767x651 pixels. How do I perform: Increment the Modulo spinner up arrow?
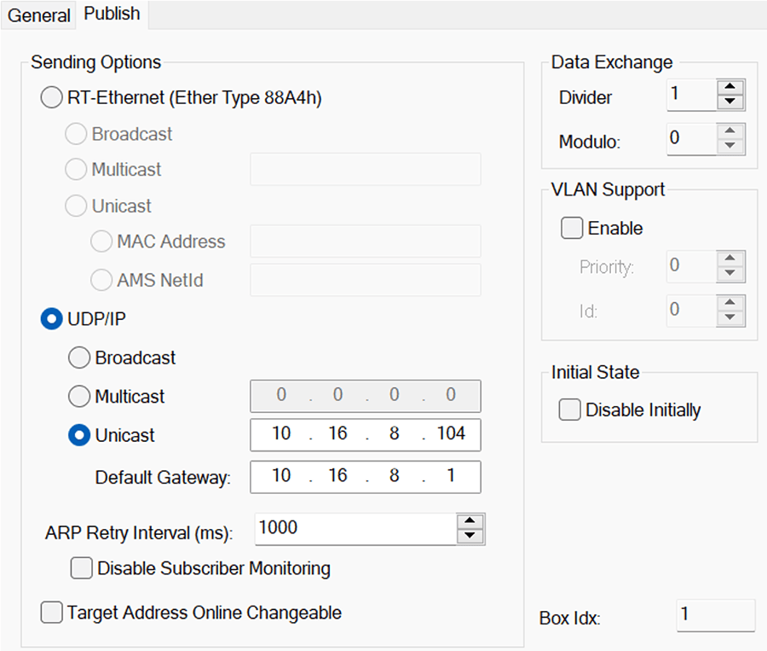pyautogui.click(x=730, y=131)
